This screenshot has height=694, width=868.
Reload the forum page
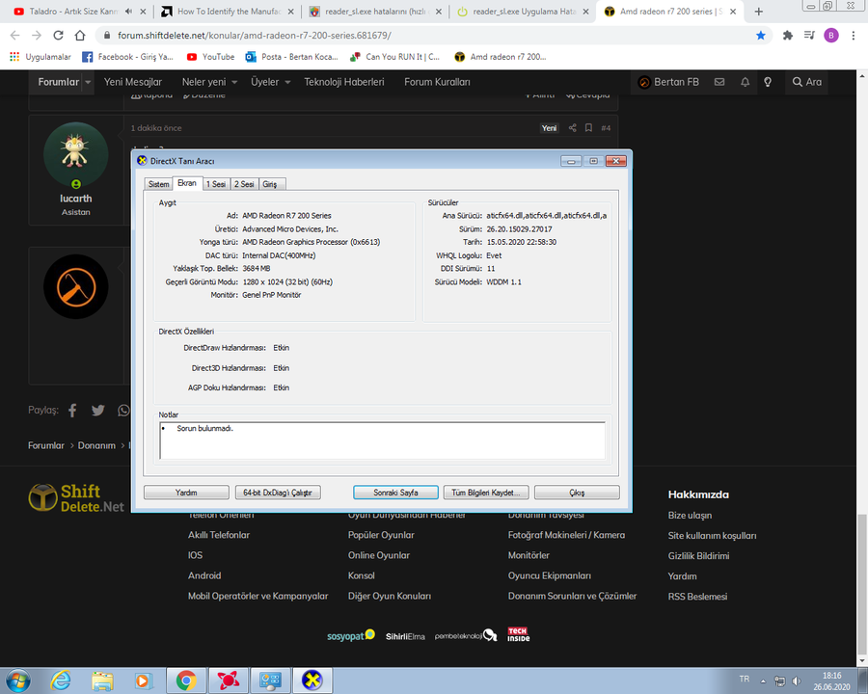[58, 36]
